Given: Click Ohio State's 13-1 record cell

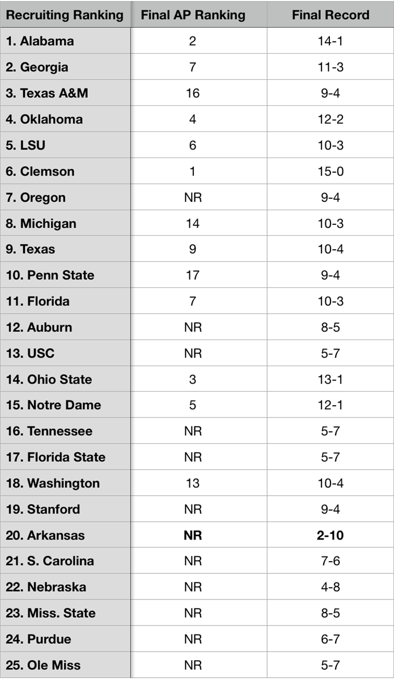Looking at the screenshot, I should (331, 380).
